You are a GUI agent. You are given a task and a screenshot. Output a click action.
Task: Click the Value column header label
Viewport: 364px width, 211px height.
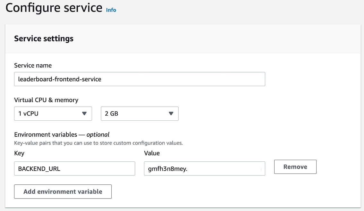[x=152, y=153]
